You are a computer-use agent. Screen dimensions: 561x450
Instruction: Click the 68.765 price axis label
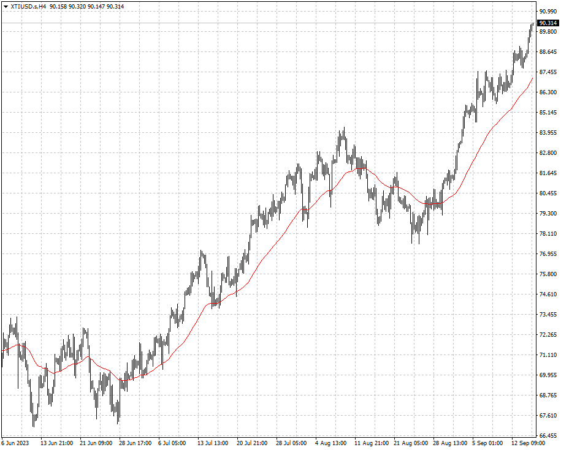548,396
